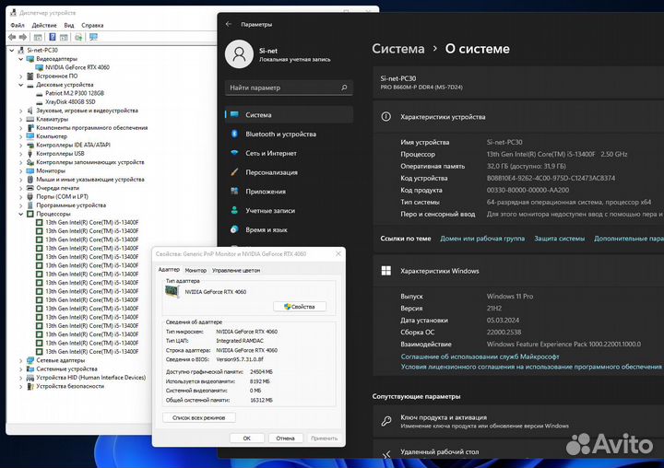
Task: Collapse the Дисковые устройства branch arrow
Action: click(20, 85)
